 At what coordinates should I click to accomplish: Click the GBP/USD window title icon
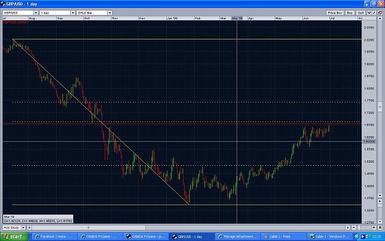(x=3, y=4)
